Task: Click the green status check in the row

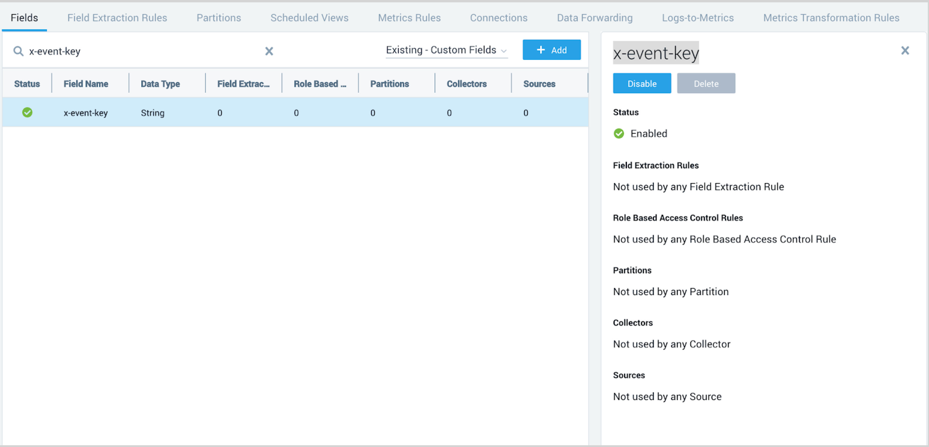Action: coord(27,113)
